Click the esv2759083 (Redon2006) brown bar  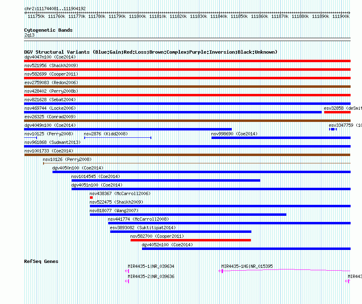click(x=187, y=87)
